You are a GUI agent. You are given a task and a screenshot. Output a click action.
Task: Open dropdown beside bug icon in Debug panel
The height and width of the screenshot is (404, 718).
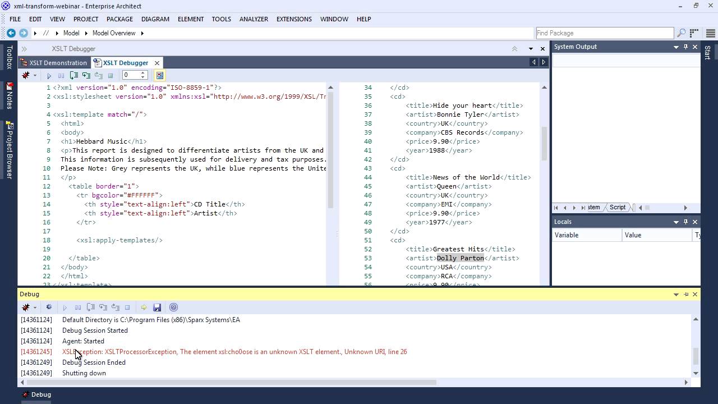(35, 307)
